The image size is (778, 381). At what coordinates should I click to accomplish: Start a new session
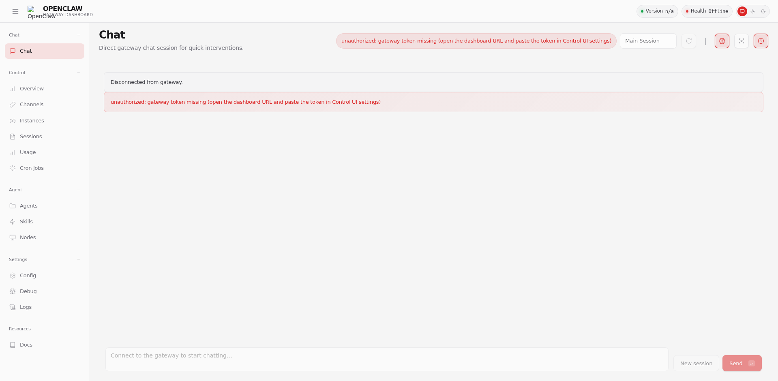pos(696,363)
